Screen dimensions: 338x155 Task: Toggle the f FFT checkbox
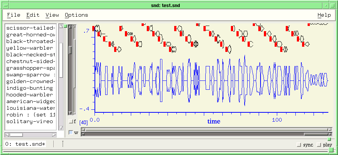71,121
